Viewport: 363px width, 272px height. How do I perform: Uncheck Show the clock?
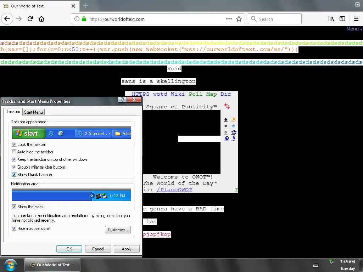tap(14, 206)
